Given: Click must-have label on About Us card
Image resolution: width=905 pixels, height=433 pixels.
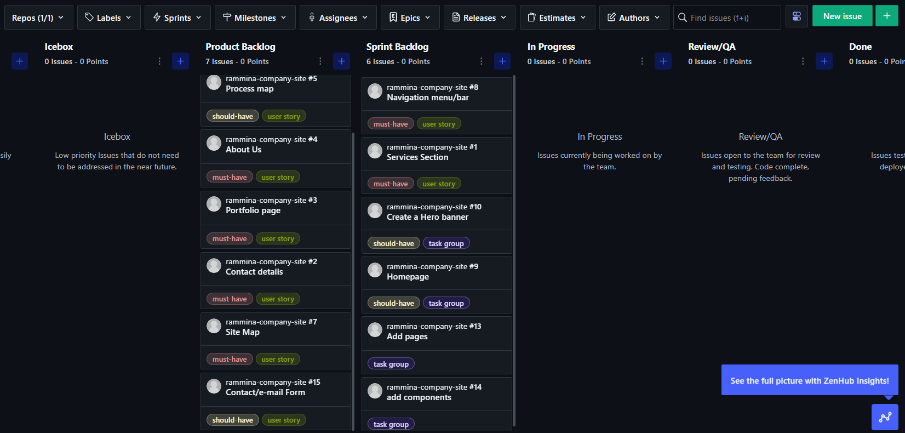Looking at the screenshot, I should (x=230, y=177).
